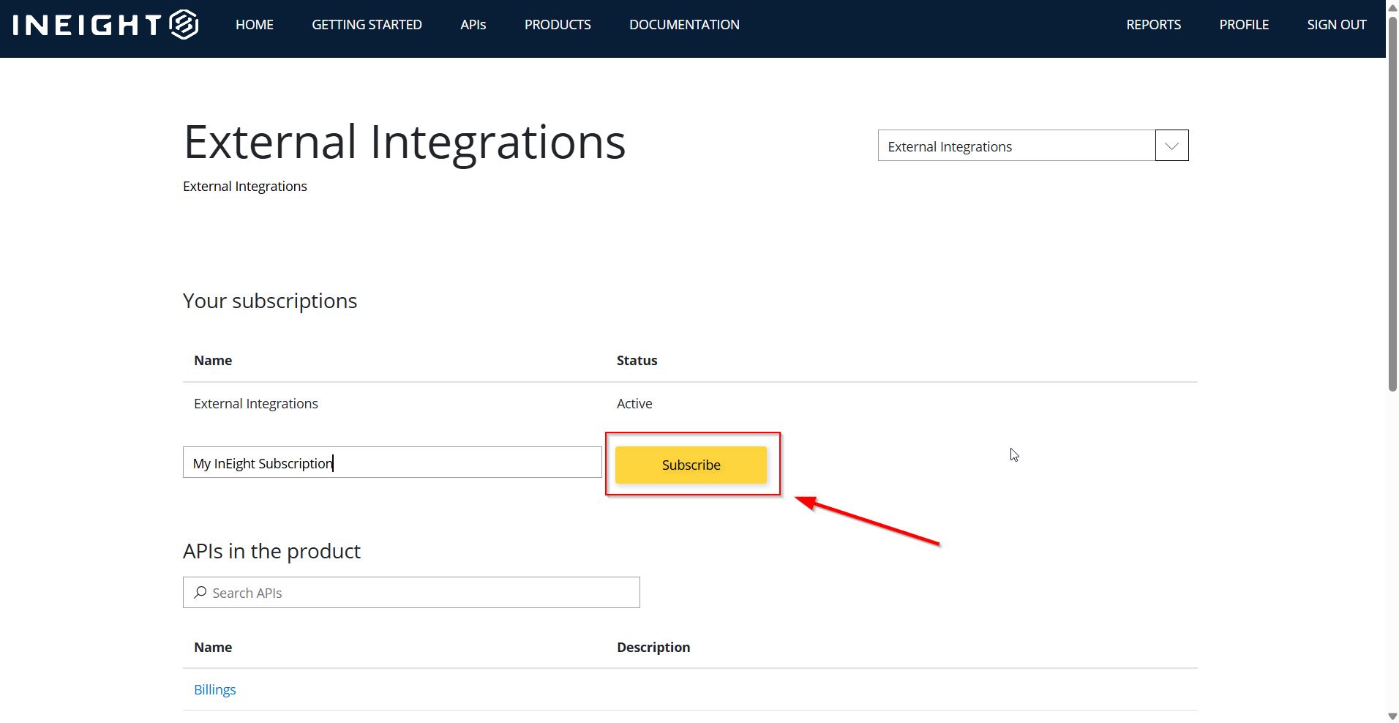Click the page scrollbar down arrow
Screen dimensions: 1399x723
(1392, 716)
